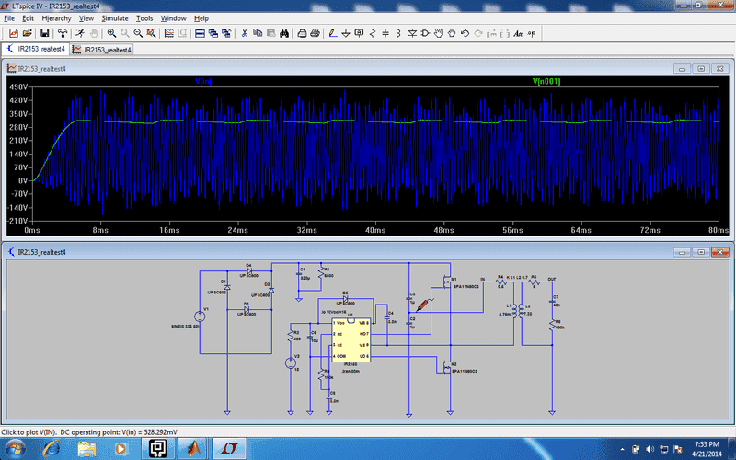Place a Capacitor component

tap(385, 33)
